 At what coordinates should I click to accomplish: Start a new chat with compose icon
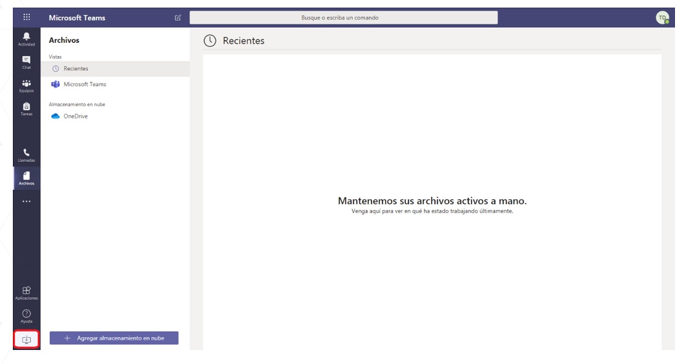point(178,18)
